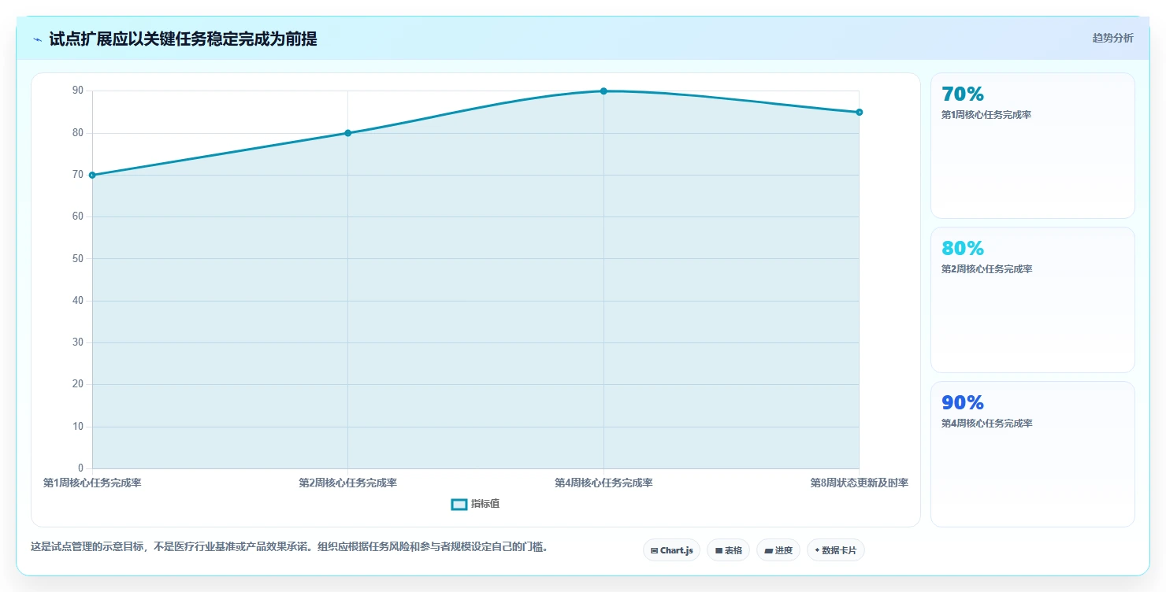Click the y-axis tick label 90
This screenshot has height=592, width=1166.
tap(78, 91)
